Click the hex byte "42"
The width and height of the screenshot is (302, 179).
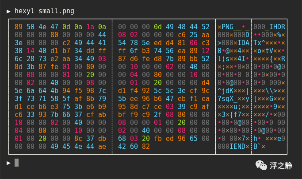[122, 147]
